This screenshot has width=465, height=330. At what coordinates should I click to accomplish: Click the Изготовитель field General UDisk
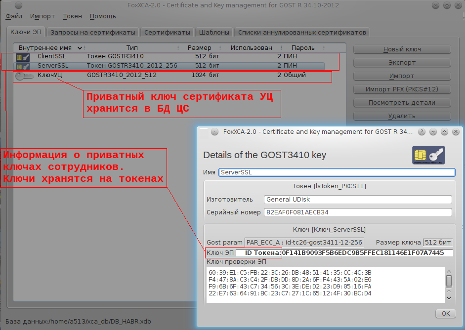point(358,200)
